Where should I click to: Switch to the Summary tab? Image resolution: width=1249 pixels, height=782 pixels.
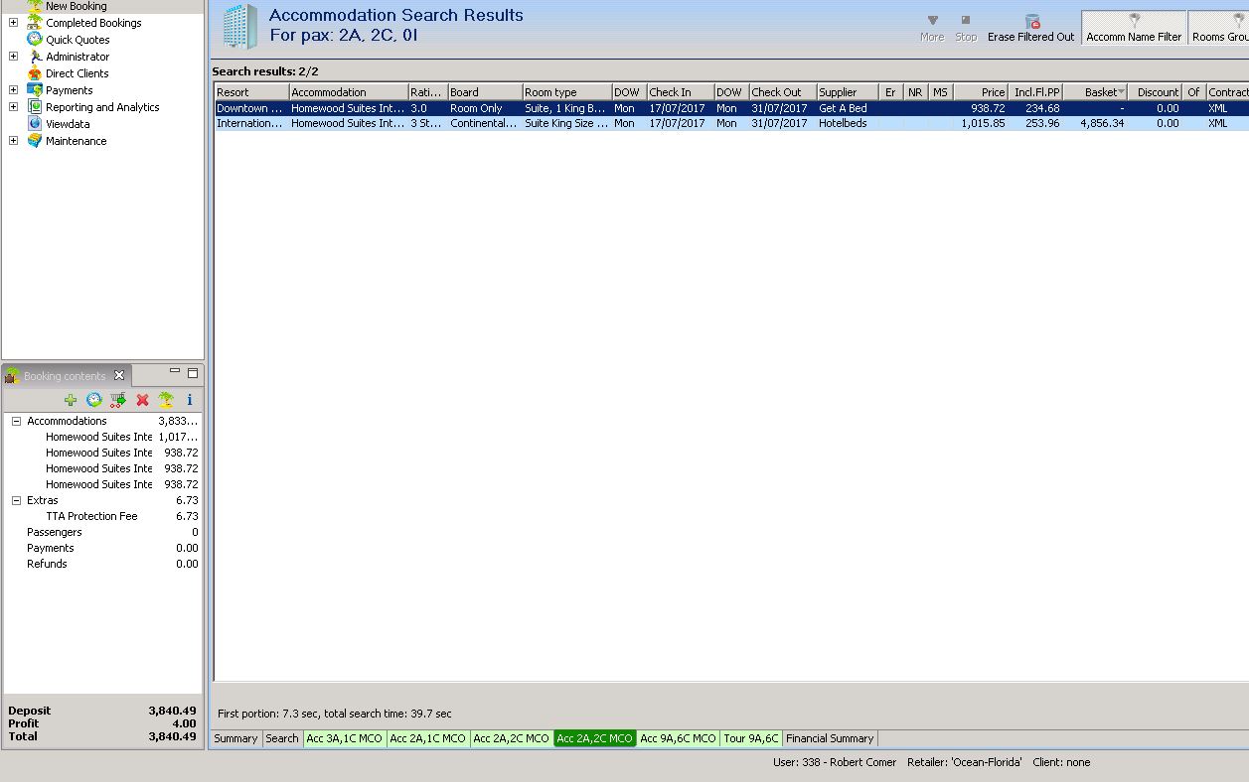pyautogui.click(x=235, y=738)
